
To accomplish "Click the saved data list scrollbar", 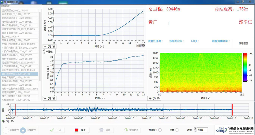I will click(x=40, y=46).
